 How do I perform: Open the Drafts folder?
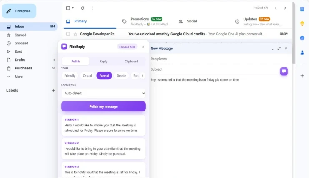tap(29, 59)
